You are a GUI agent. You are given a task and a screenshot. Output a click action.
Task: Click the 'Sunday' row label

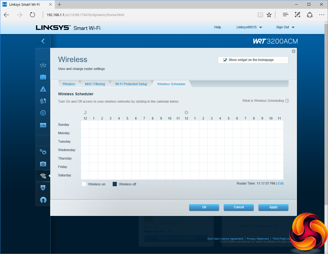(64, 125)
